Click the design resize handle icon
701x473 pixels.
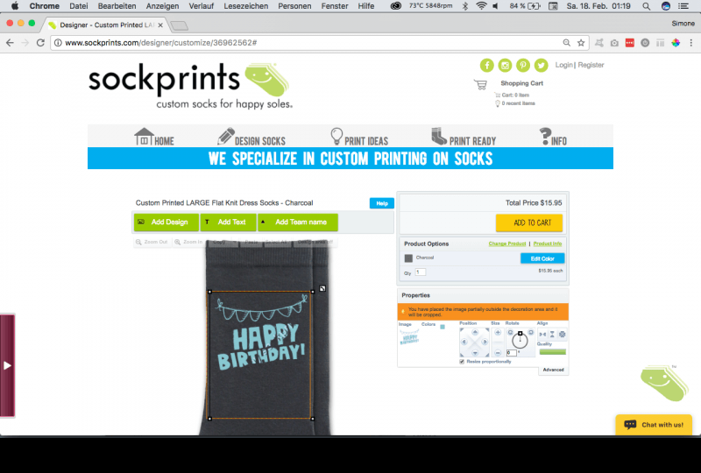pos(322,288)
